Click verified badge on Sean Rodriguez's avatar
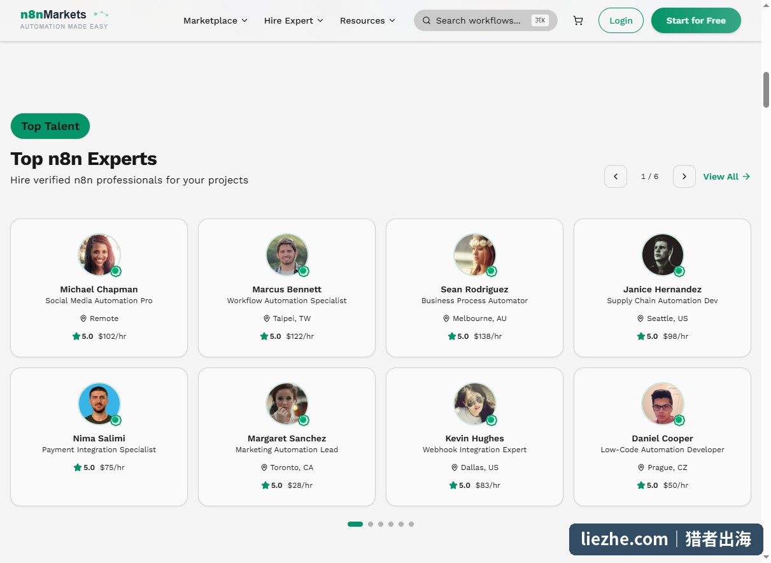Viewport: 771px width, 563px height. [492, 271]
